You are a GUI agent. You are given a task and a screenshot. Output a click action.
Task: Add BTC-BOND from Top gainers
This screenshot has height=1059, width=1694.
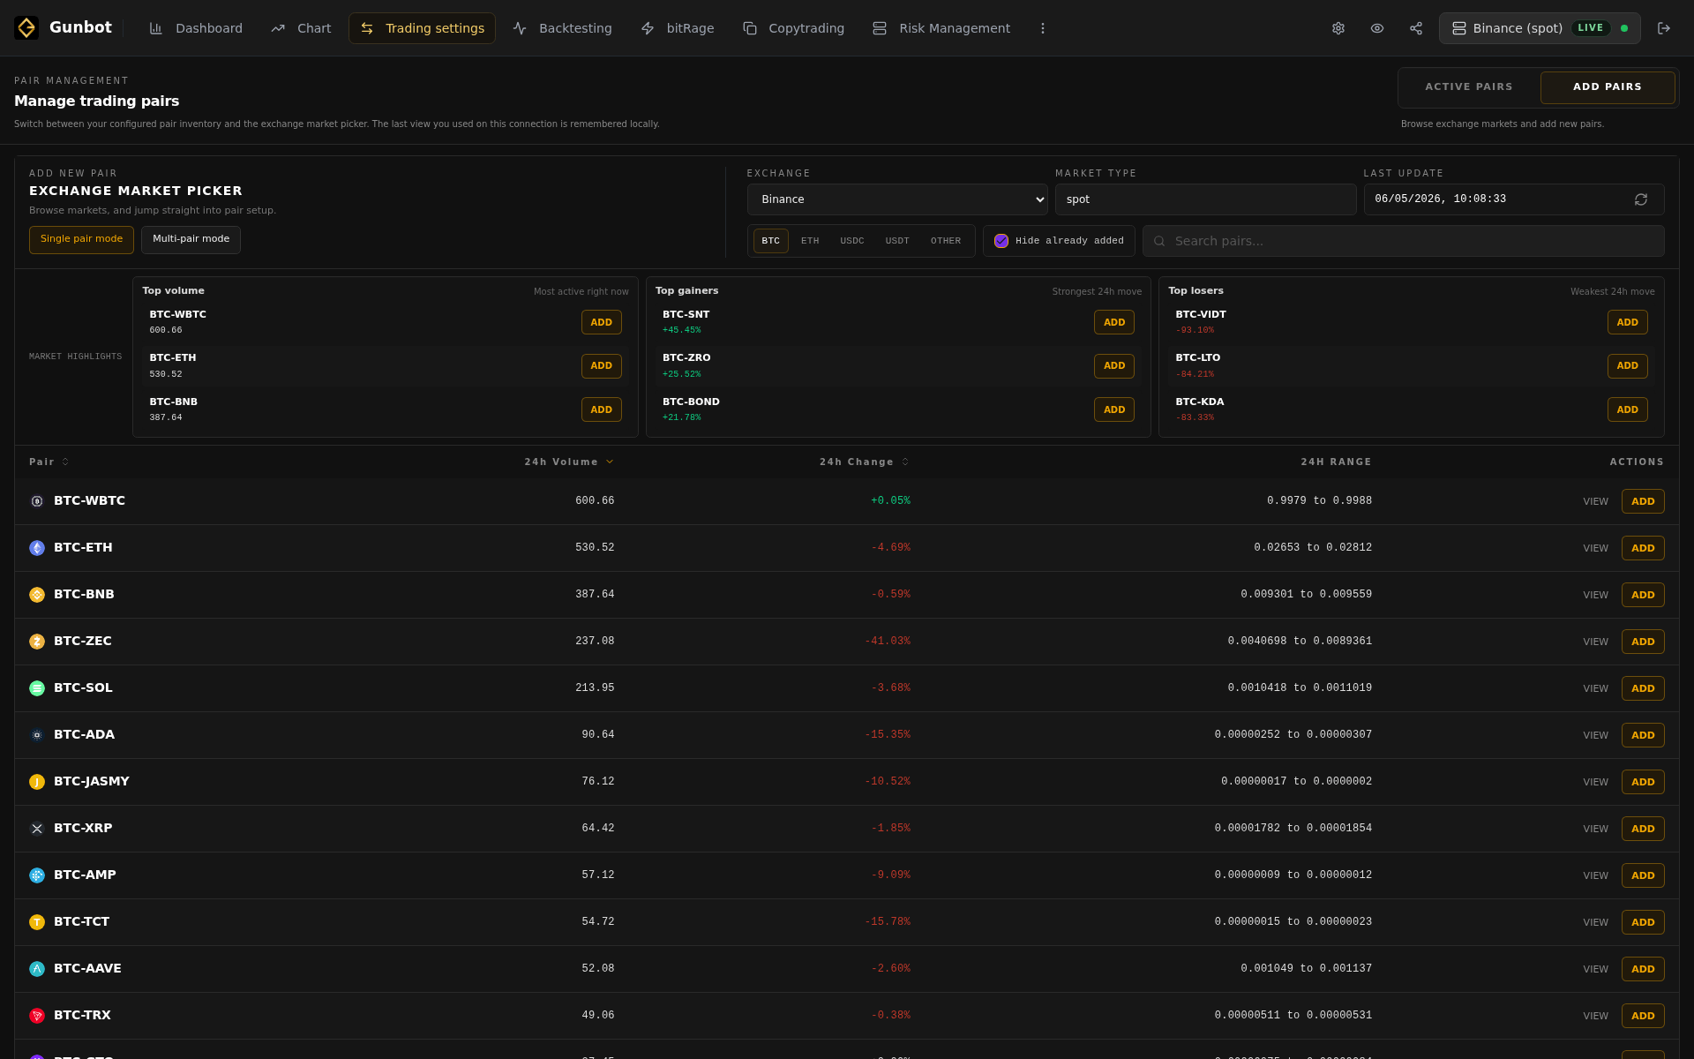pyautogui.click(x=1114, y=409)
